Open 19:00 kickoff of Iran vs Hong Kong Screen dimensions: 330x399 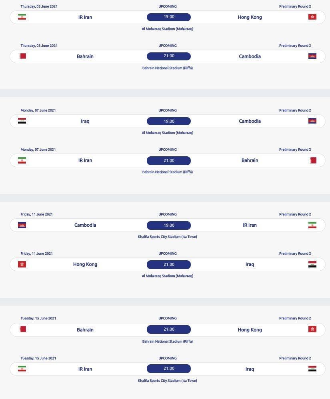pyautogui.click(x=169, y=17)
